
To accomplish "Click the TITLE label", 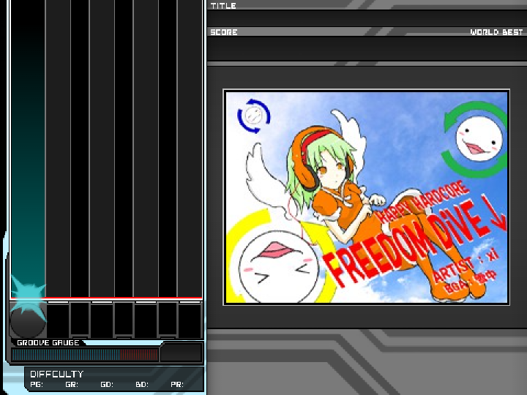I will pos(223,6).
